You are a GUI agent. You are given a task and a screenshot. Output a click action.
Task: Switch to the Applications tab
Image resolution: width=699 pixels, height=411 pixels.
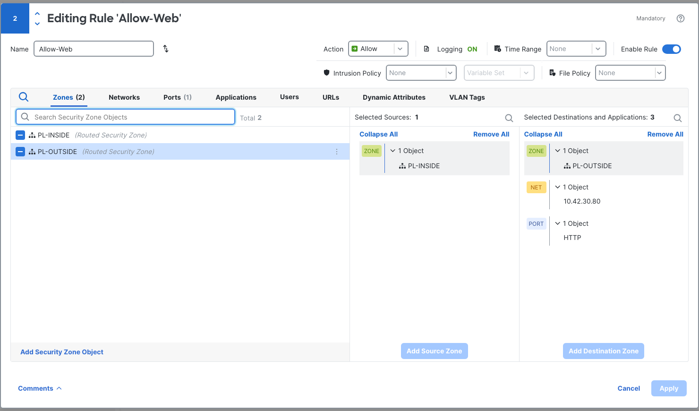(x=236, y=97)
